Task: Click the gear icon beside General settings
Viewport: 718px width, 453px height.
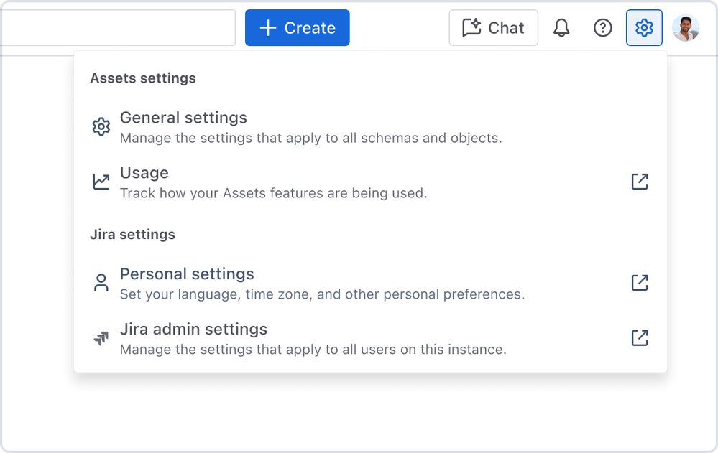Action: click(101, 127)
